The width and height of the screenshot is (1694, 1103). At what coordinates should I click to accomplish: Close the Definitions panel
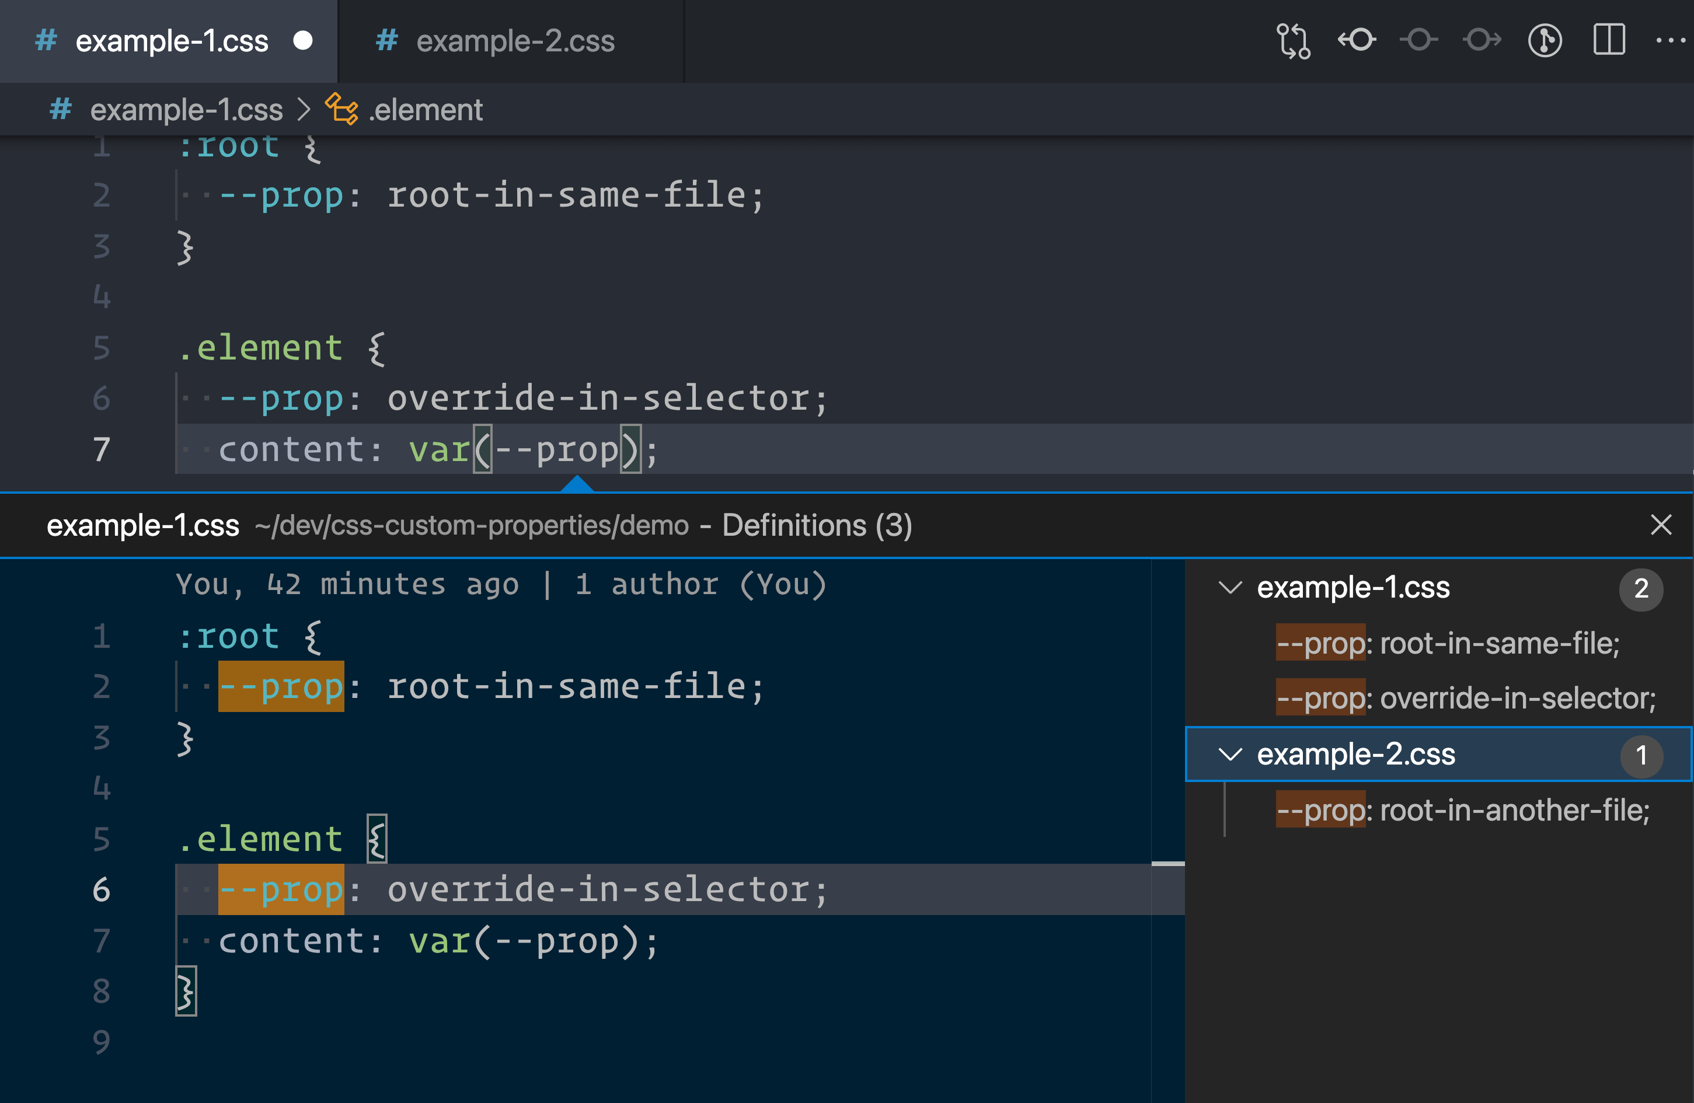coord(1662,524)
